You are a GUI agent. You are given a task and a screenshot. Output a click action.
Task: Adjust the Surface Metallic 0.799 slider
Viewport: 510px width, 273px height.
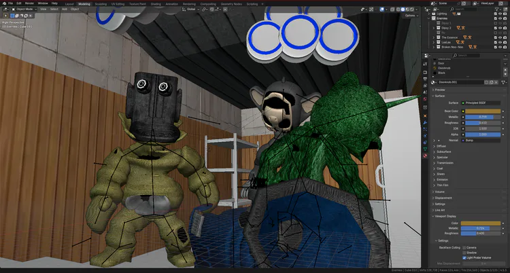click(x=483, y=117)
